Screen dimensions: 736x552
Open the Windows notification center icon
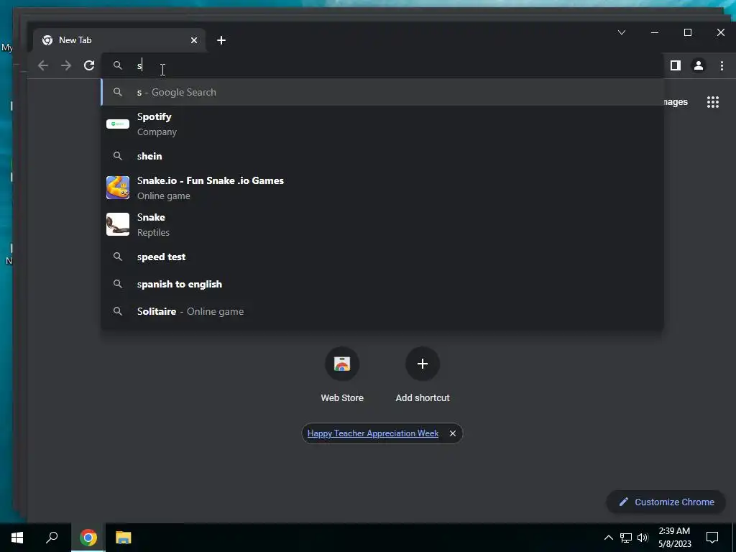tap(712, 538)
